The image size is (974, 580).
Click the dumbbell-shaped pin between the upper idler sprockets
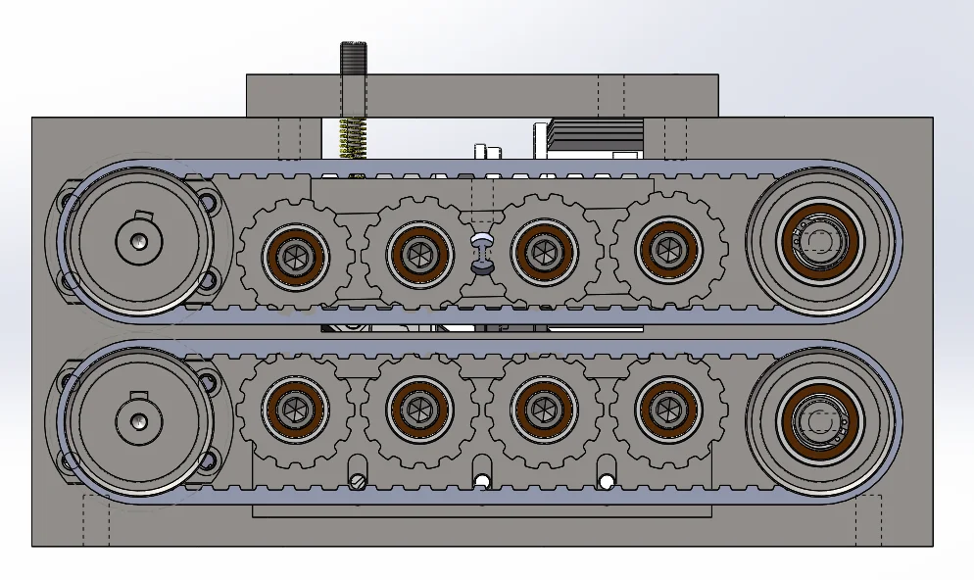tap(481, 254)
